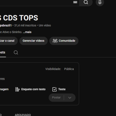This screenshot has width=116, height=116.
Task: Search the channel via tab-row magnifier
Action: (x=16, y=52)
